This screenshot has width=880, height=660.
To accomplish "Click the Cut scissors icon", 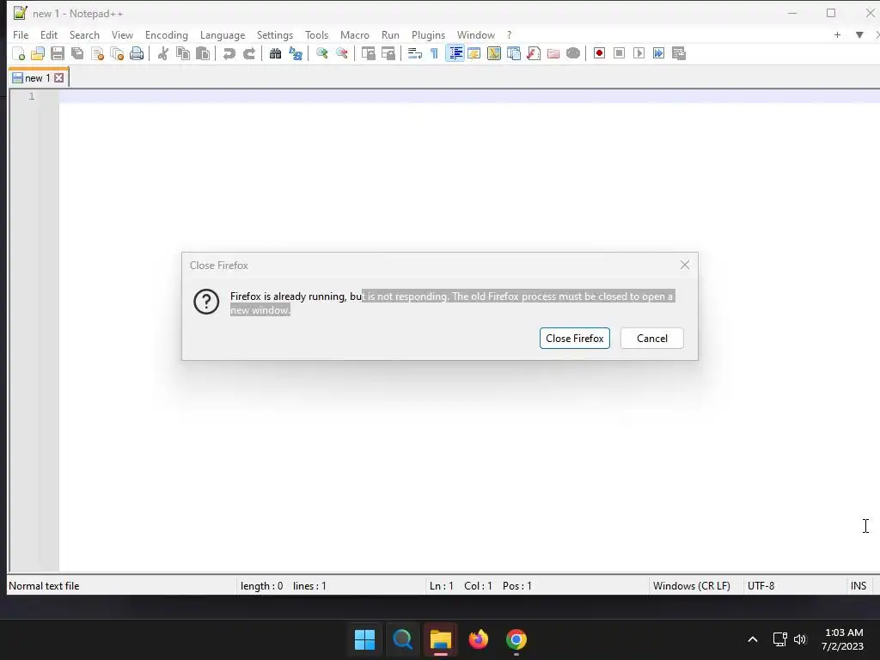I will point(162,53).
